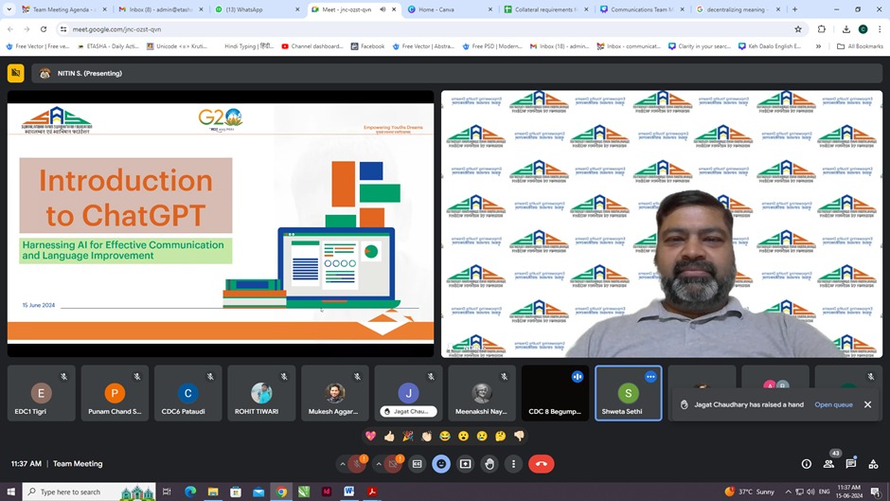
Task: Send the thumbs up reaction
Action: (389, 436)
